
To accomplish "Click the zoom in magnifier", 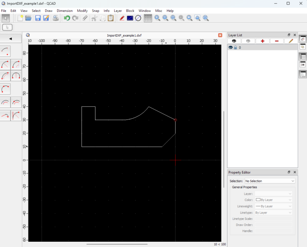I will 157,18.
